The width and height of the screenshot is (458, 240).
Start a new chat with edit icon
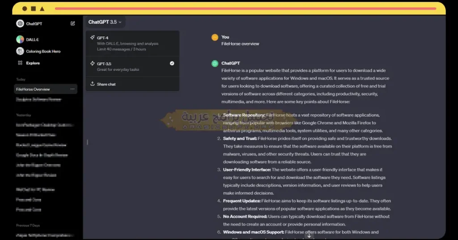(x=73, y=23)
